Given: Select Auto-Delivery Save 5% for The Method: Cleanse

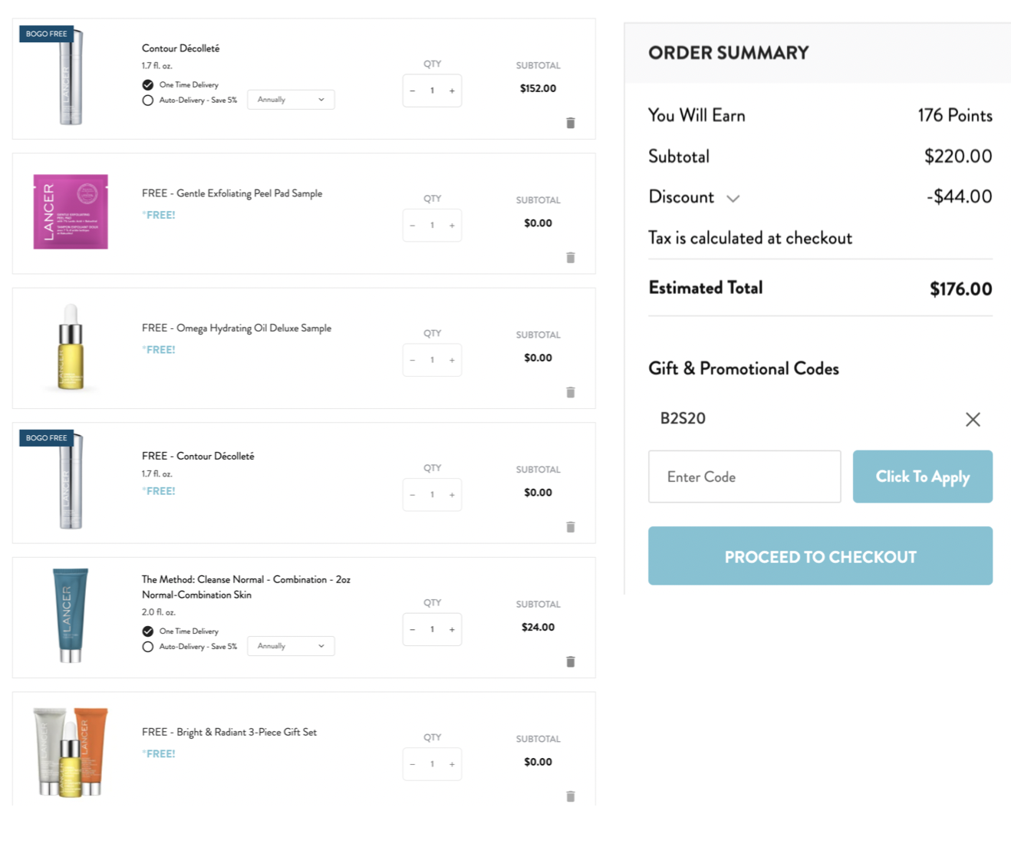Looking at the screenshot, I should [x=148, y=647].
